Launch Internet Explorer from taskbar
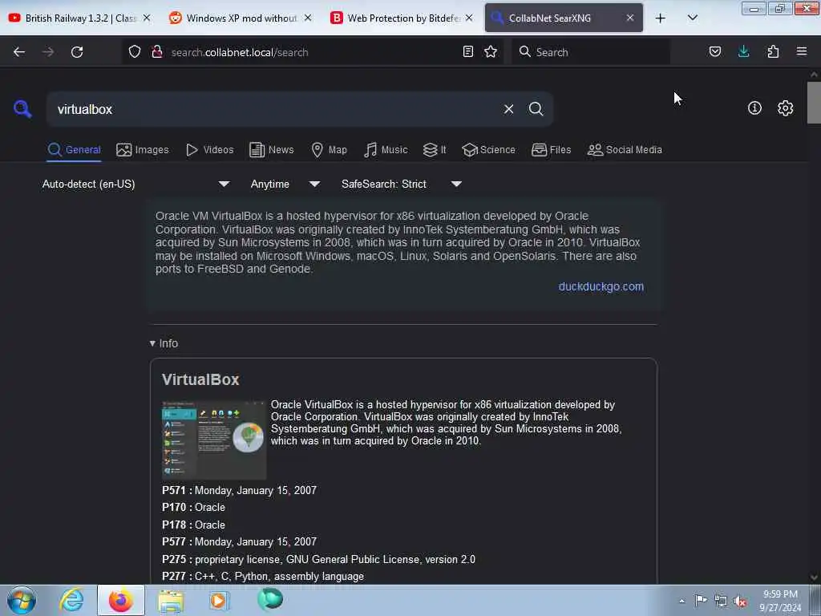The height and width of the screenshot is (616, 821). 71,600
